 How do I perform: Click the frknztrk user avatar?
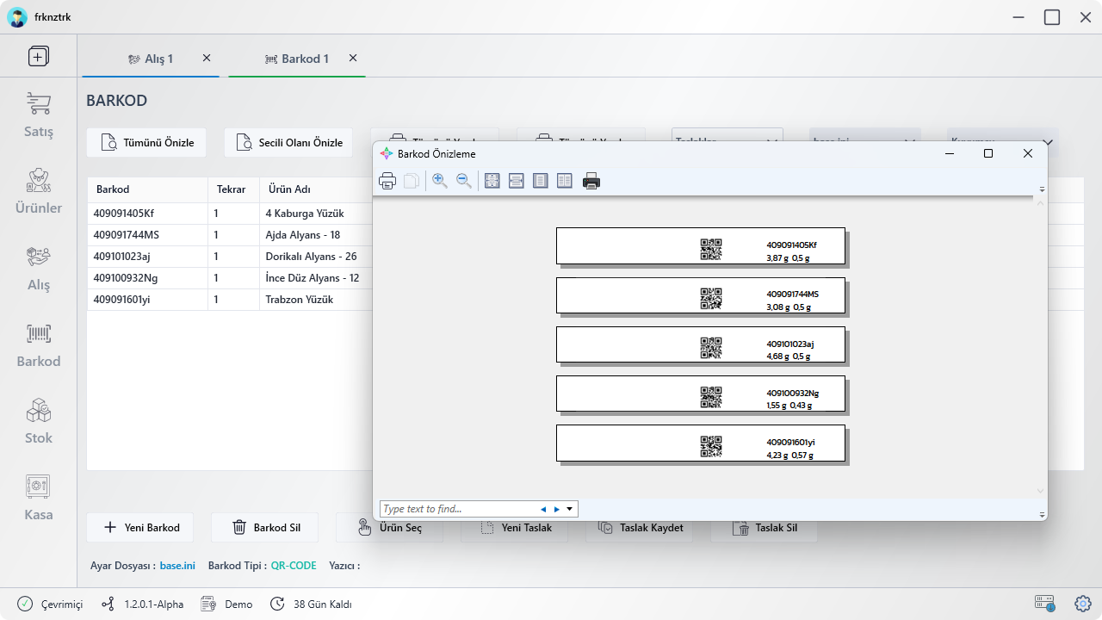[x=17, y=17]
